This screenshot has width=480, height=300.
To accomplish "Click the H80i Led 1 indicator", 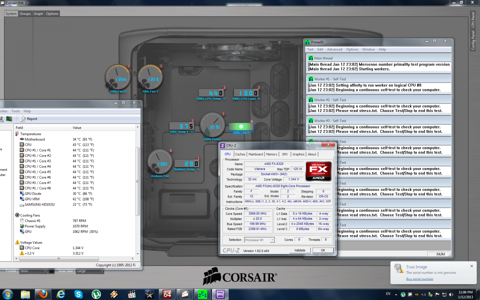I will [x=241, y=126].
